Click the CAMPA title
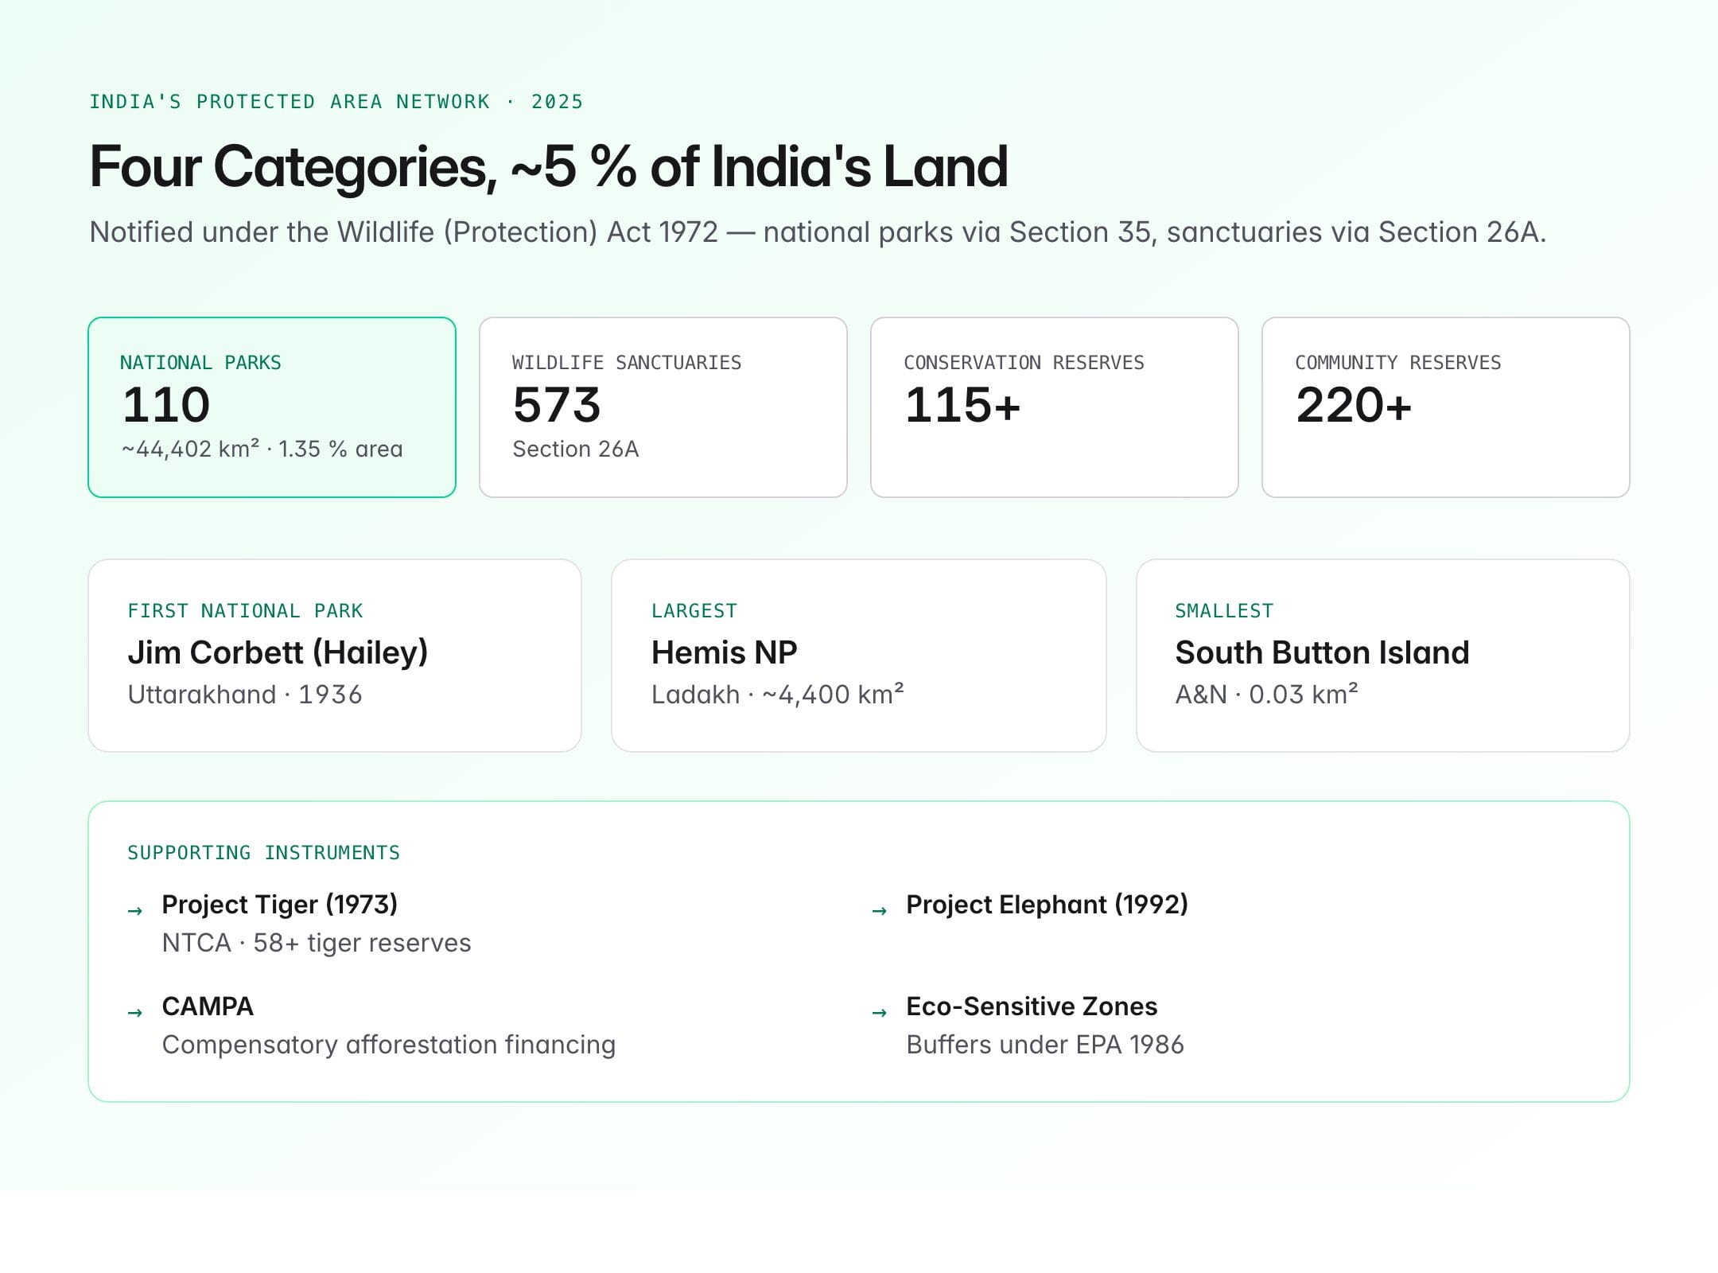1718x1273 pixels. coord(208,1006)
